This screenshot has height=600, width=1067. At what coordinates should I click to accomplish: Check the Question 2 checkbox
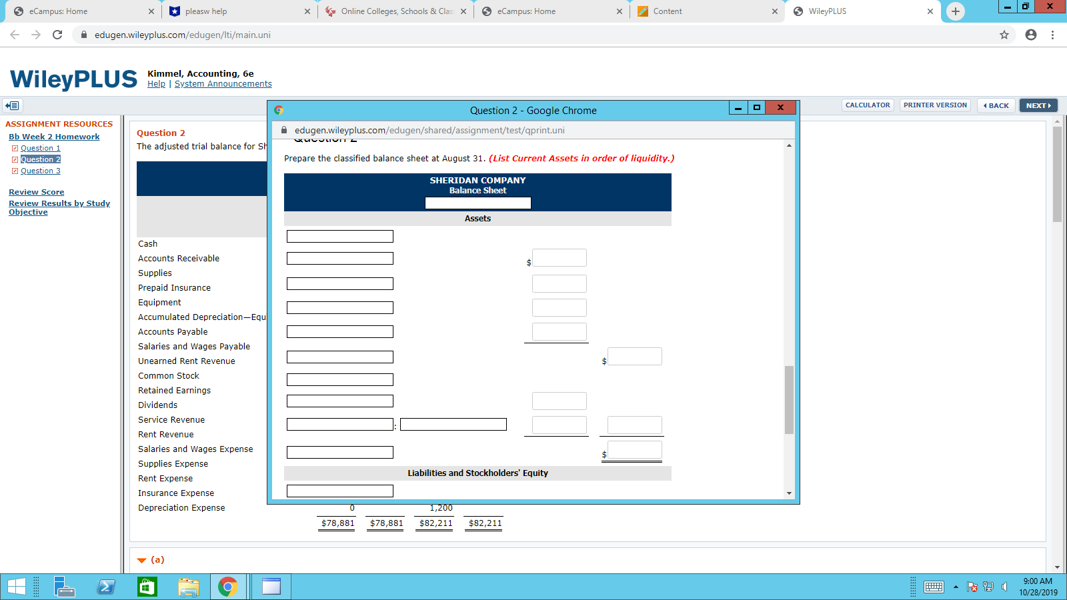coord(15,159)
